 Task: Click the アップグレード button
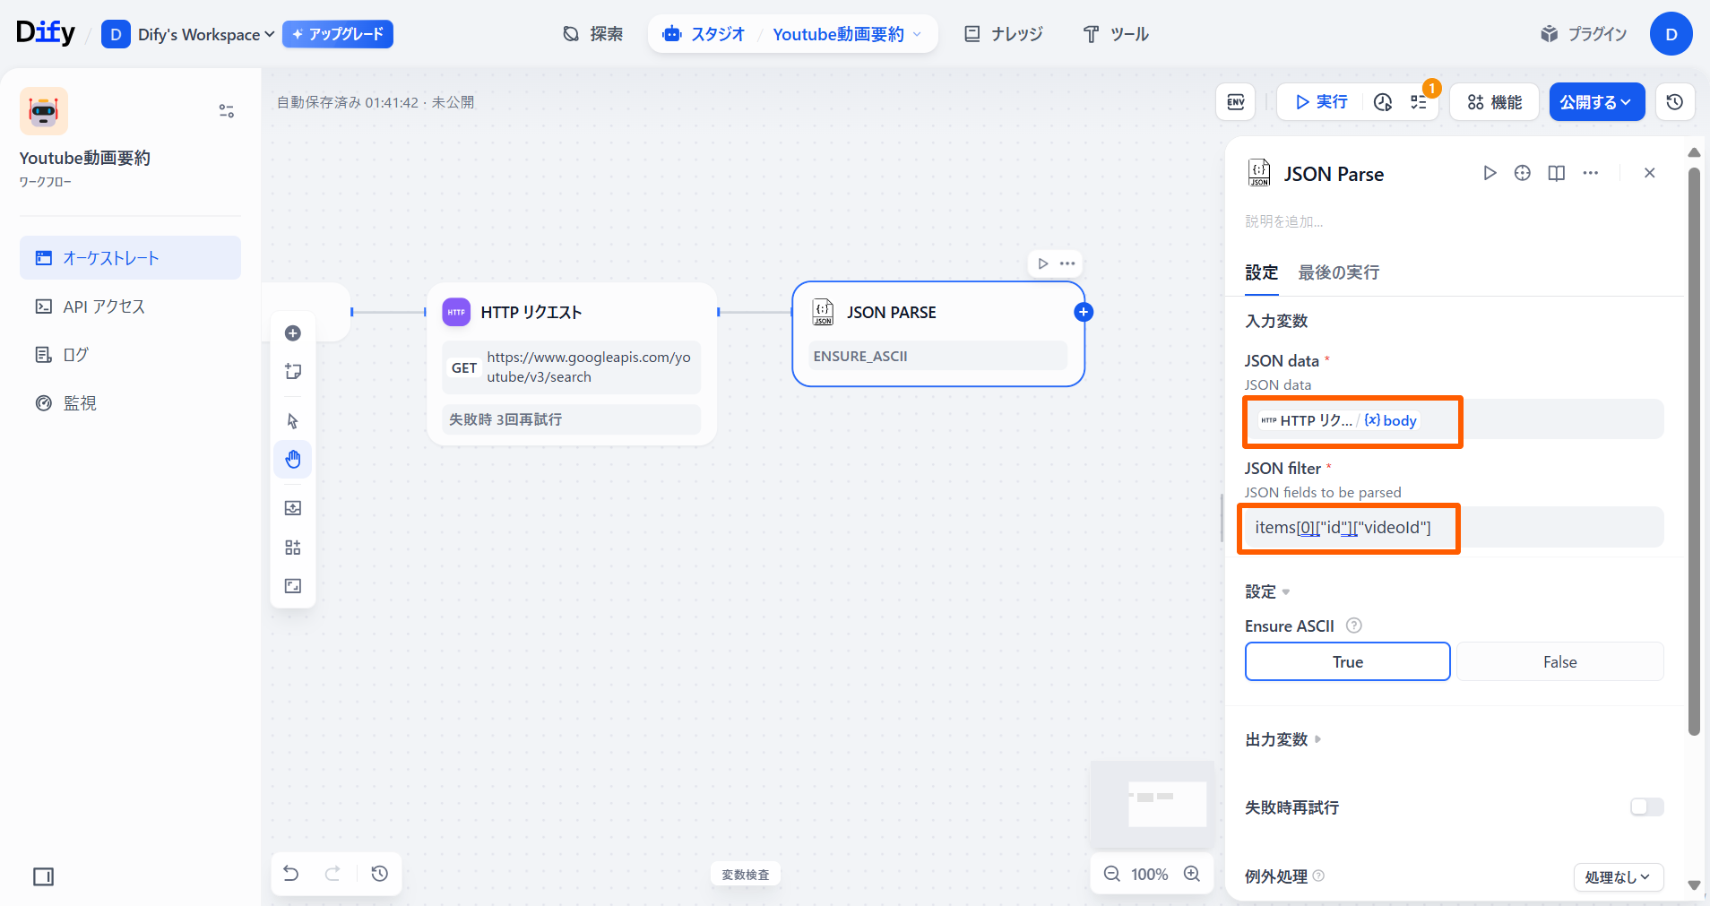(338, 34)
